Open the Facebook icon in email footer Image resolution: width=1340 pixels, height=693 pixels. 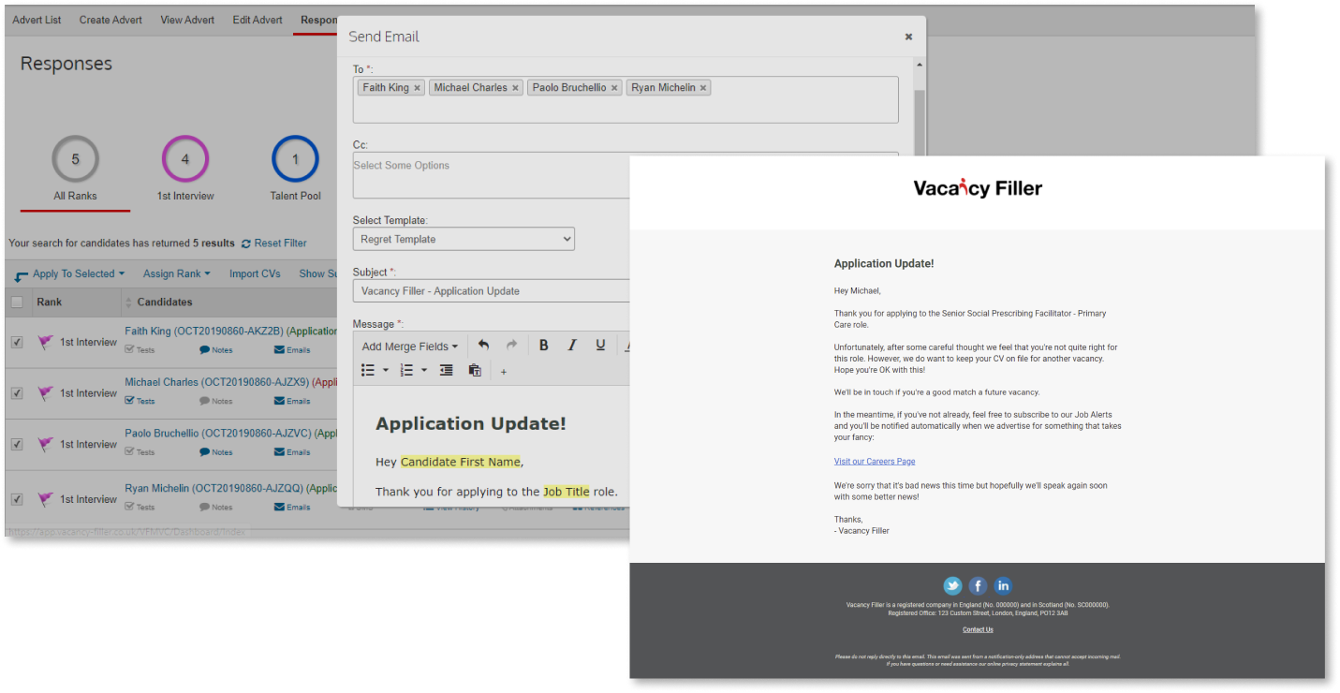pyautogui.click(x=978, y=586)
